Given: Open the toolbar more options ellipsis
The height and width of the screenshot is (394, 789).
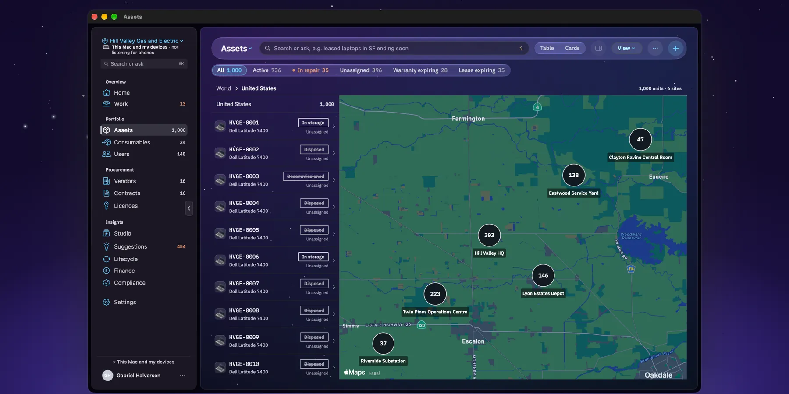Looking at the screenshot, I should pos(655,48).
